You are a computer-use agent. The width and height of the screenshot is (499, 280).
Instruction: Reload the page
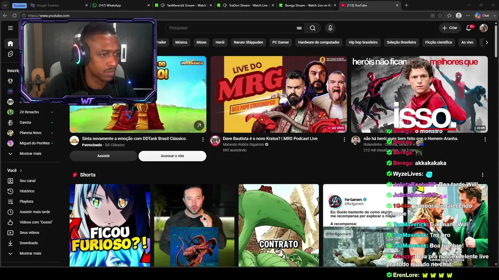point(14,16)
